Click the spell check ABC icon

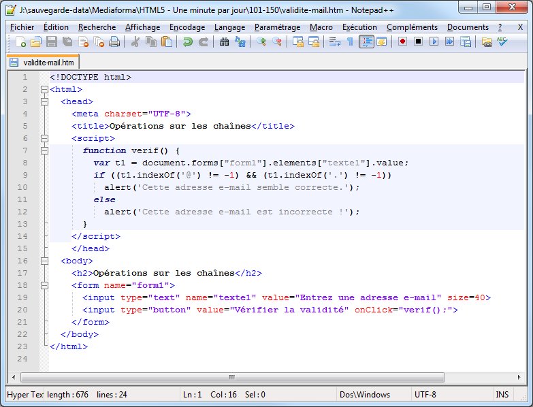tap(502, 42)
